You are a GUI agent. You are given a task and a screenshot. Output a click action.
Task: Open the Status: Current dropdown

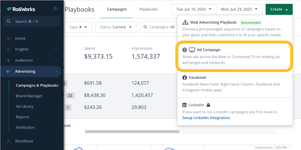click(x=116, y=27)
